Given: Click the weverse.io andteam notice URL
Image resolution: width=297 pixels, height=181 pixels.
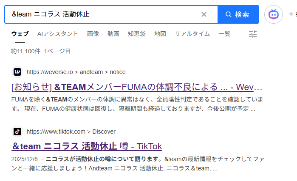Looking at the screenshot, I should coord(76,72).
